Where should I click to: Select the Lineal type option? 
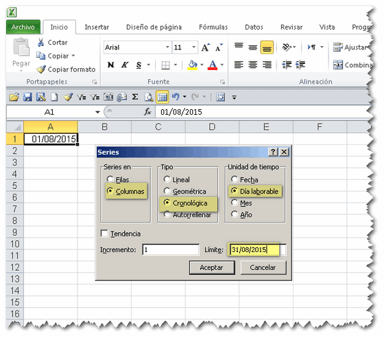pyautogui.click(x=167, y=179)
